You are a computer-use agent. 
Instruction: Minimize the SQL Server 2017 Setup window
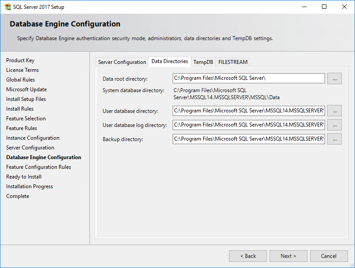pyautogui.click(x=304, y=7)
